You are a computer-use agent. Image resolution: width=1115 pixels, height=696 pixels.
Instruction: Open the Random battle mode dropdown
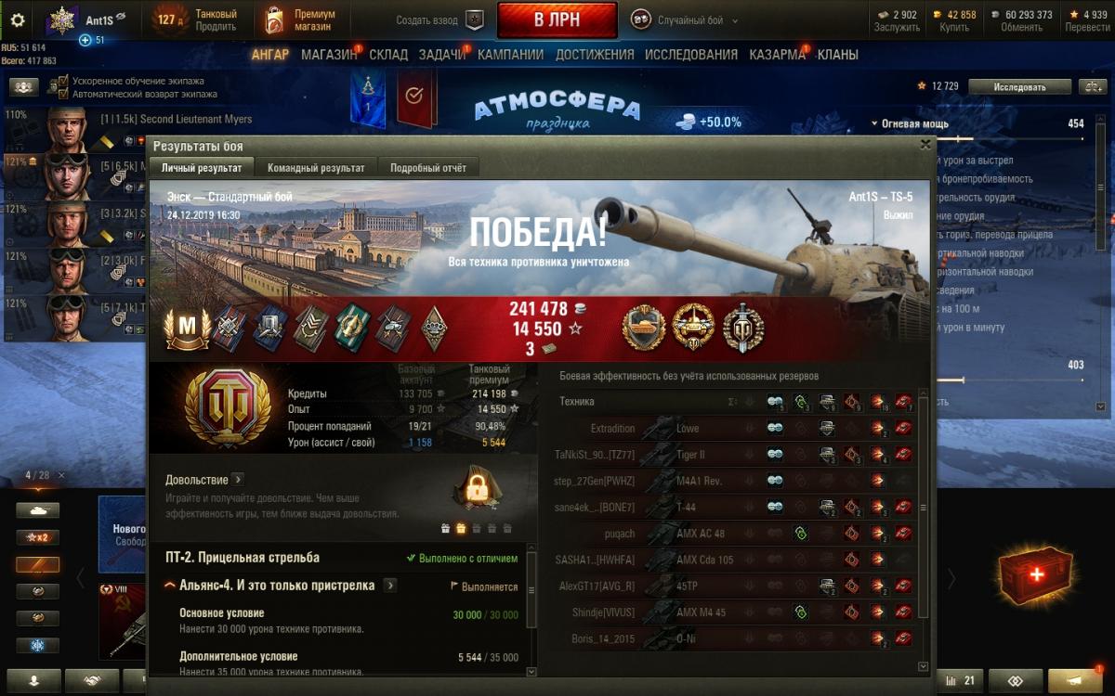pos(686,19)
